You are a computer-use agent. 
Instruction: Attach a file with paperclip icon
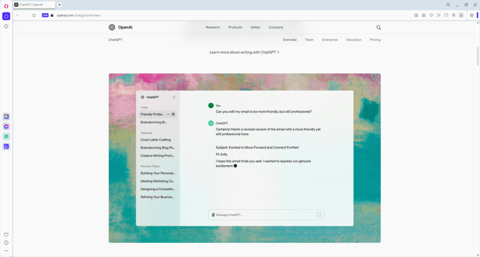[213, 215]
